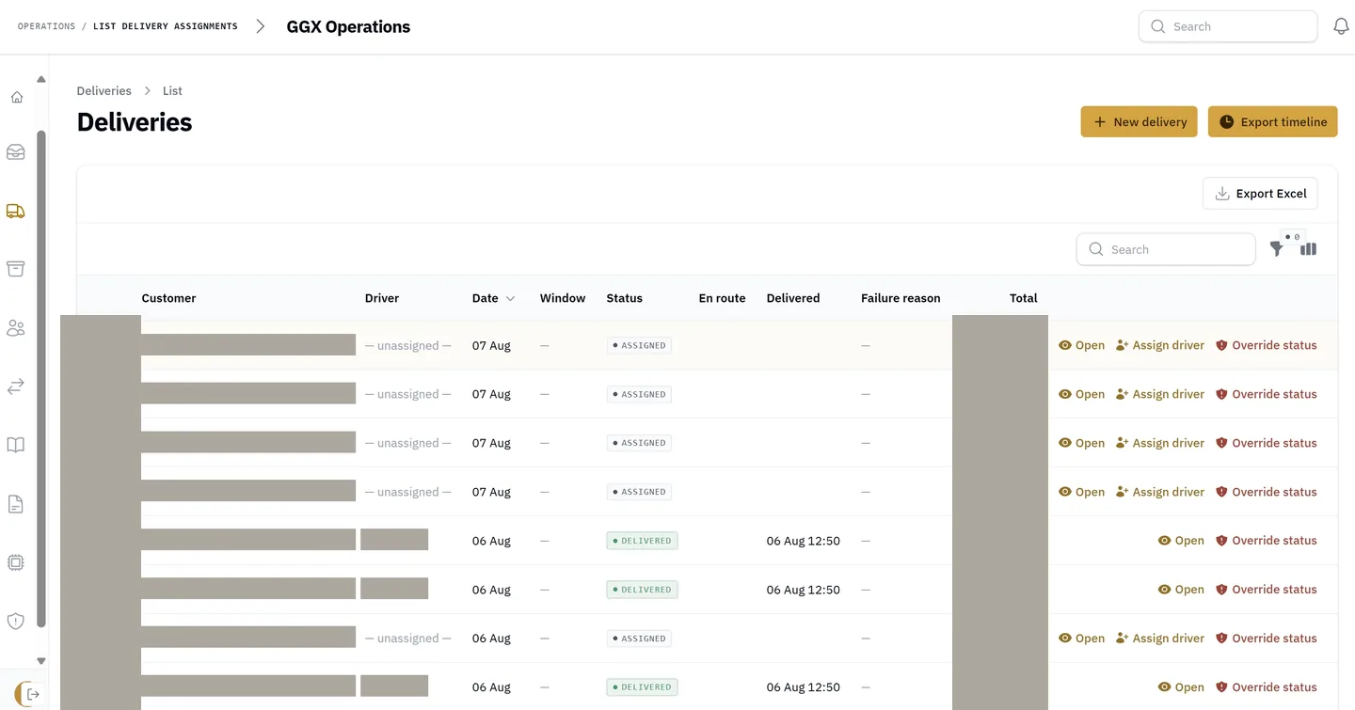Image resolution: width=1355 pixels, height=710 pixels.
Task: Click Assign driver in the first 07 Aug row
Action: (x=1160, y=345)
